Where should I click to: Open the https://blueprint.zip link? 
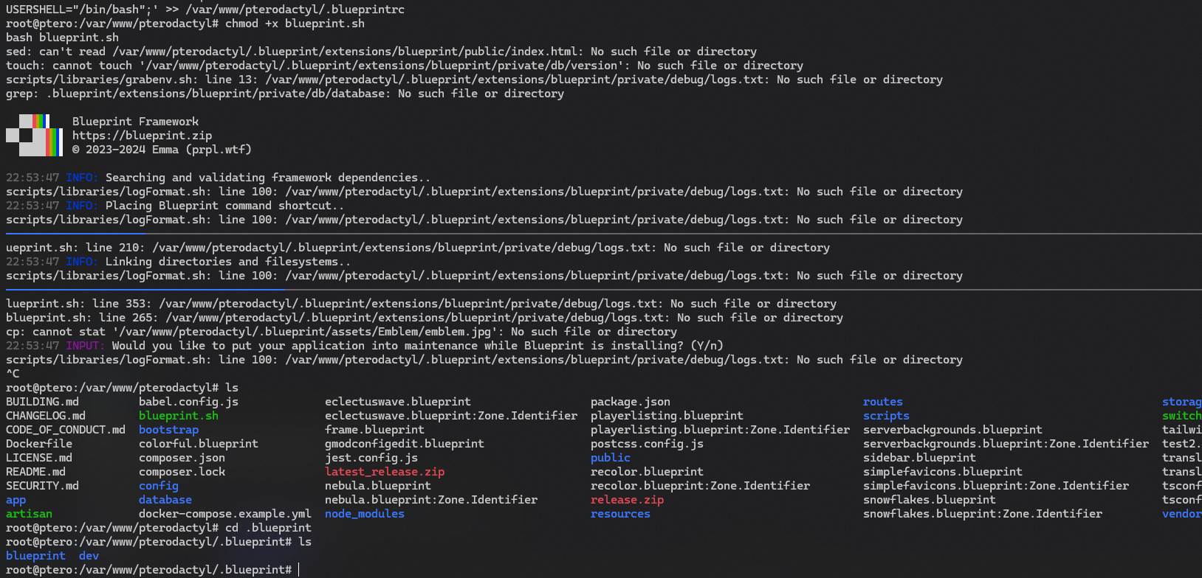(x=142, y=136)
